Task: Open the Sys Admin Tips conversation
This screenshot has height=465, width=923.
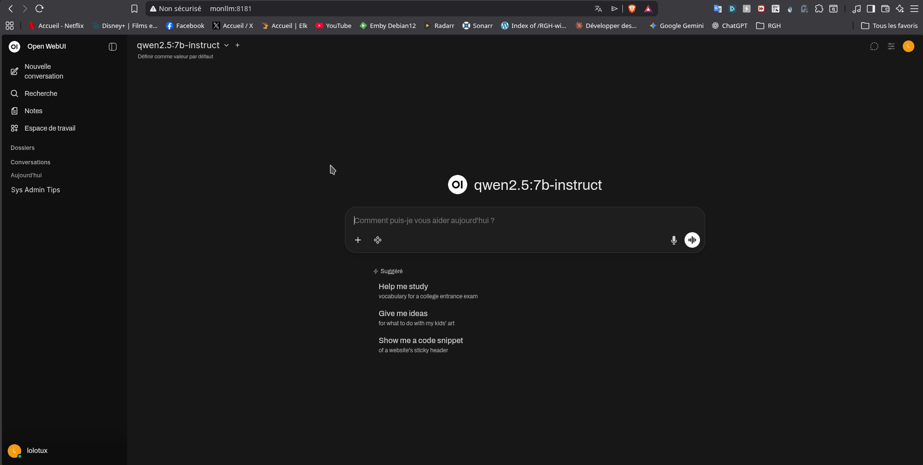Action: click(x=36, y=190)
